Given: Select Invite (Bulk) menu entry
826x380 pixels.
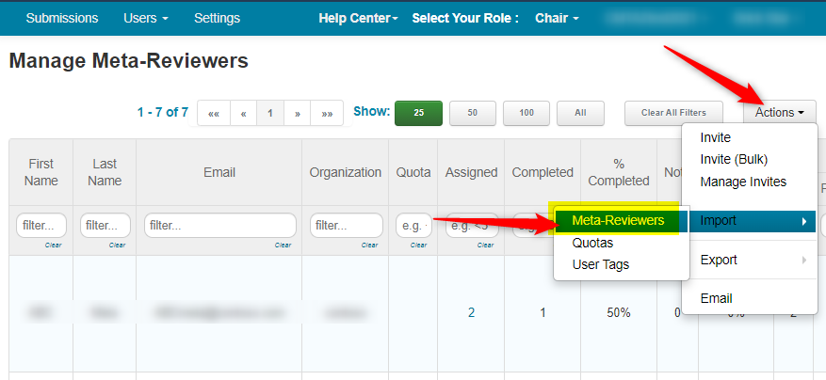Looking at the screenshot, I should point(731,159).
